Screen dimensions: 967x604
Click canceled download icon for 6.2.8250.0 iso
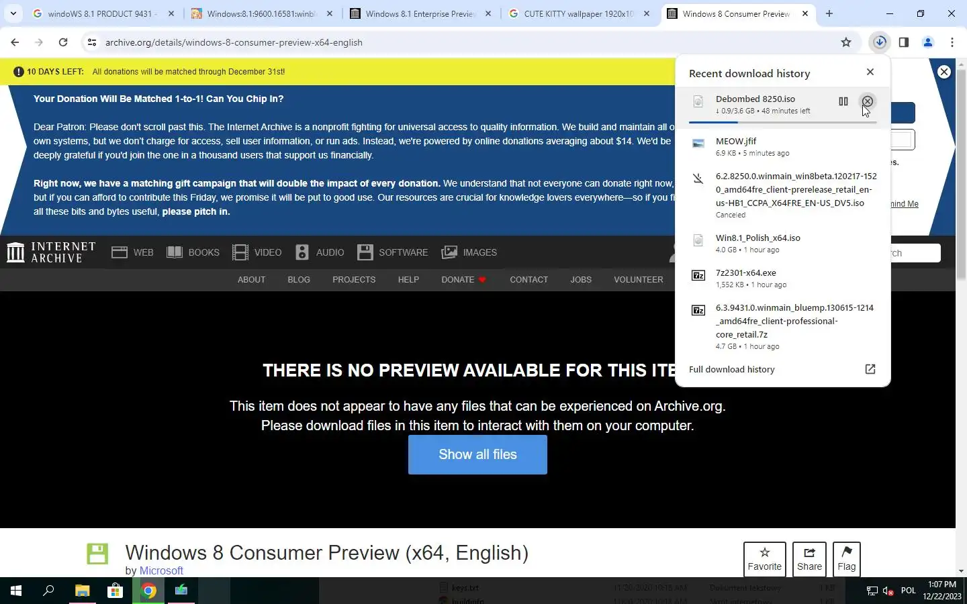point(698,178)
